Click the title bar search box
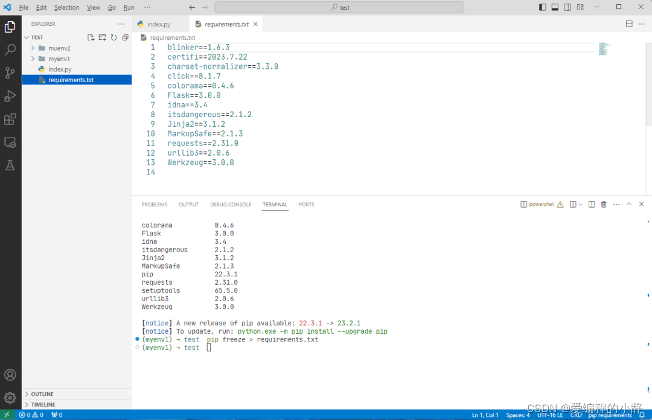Image resolution: width=652 pixels, height=420 pixels. (x=339, y=7)
